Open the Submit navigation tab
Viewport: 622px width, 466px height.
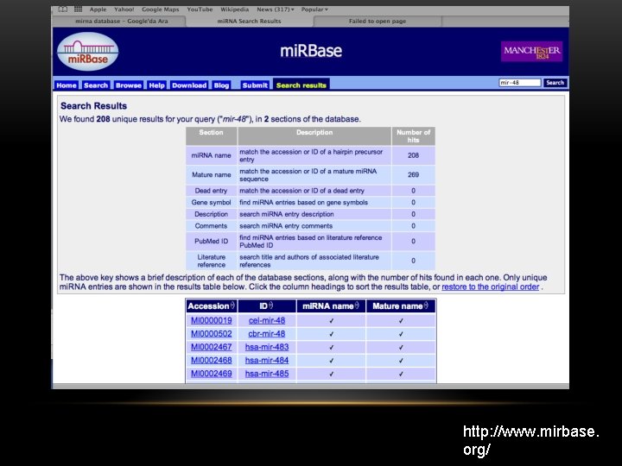click(x=255, y=85)
